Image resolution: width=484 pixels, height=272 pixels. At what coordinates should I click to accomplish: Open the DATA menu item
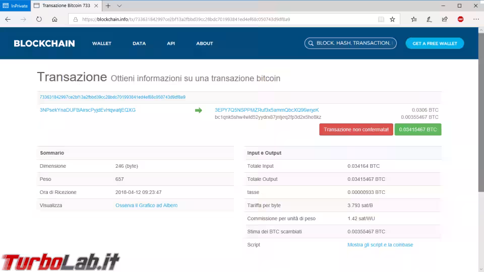click(x=139, y=43)
